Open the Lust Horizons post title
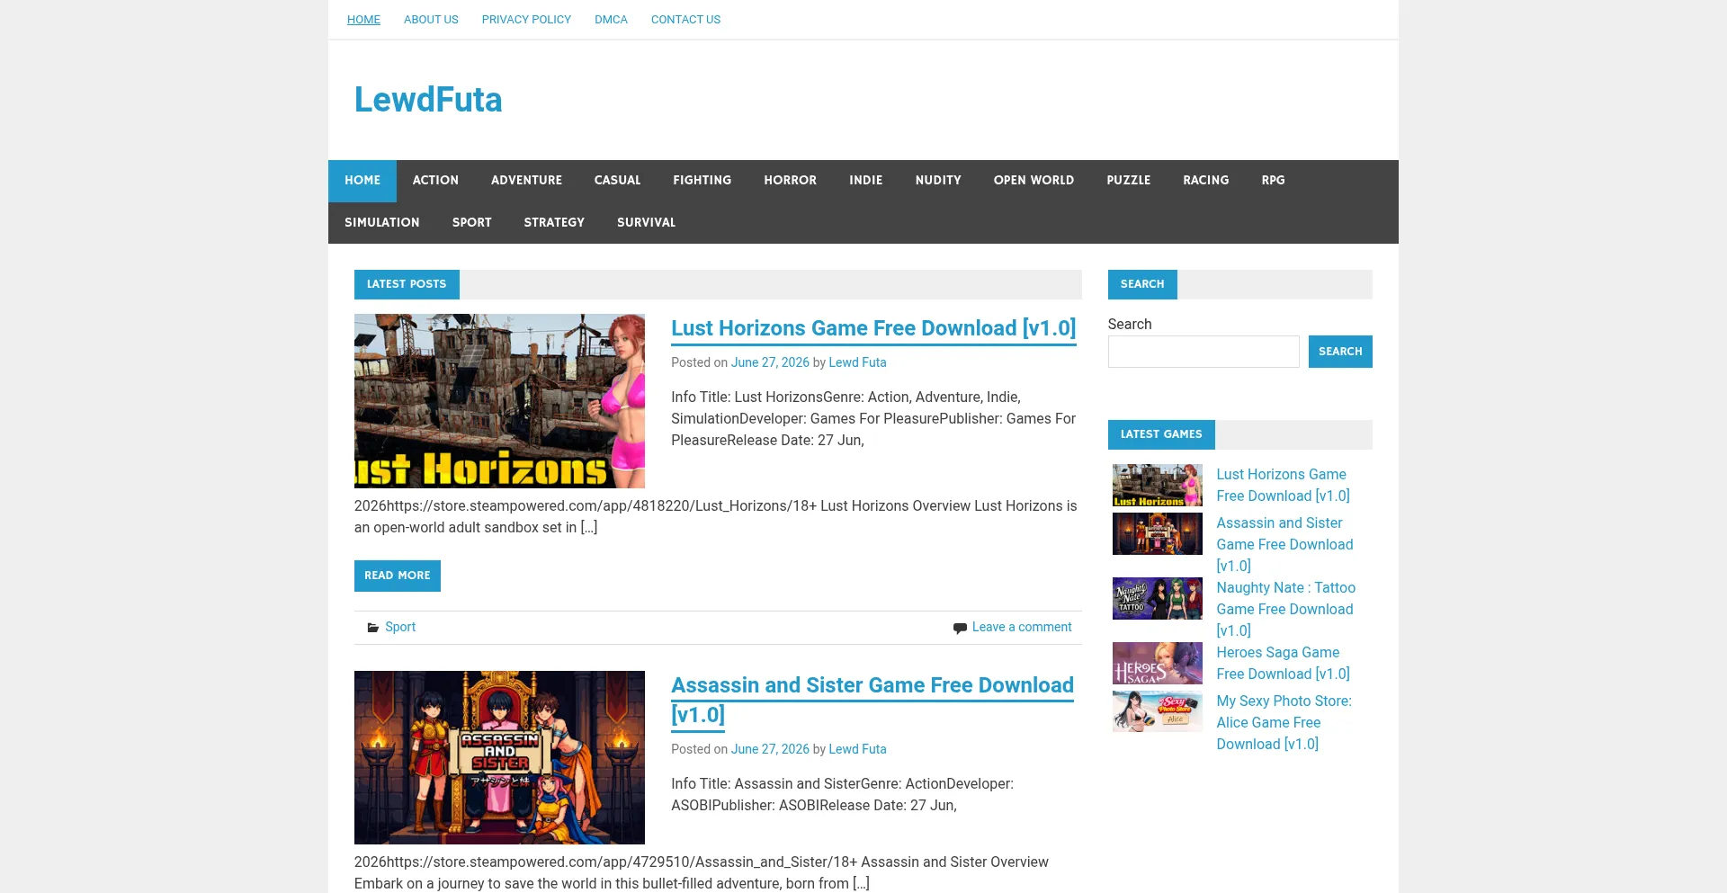1727x893 pixels. pos(873,328)
